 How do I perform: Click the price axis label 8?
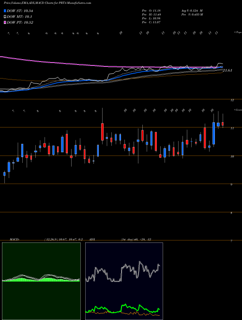point(231,213)
